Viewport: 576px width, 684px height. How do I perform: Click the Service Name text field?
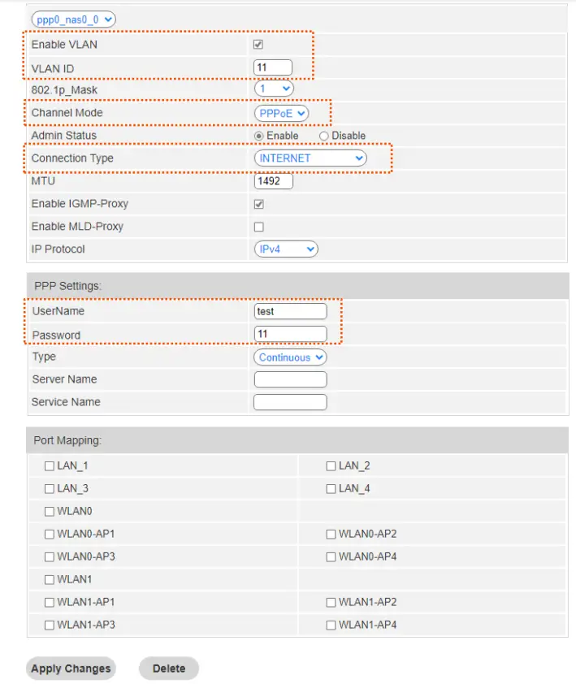coord(290,402)
